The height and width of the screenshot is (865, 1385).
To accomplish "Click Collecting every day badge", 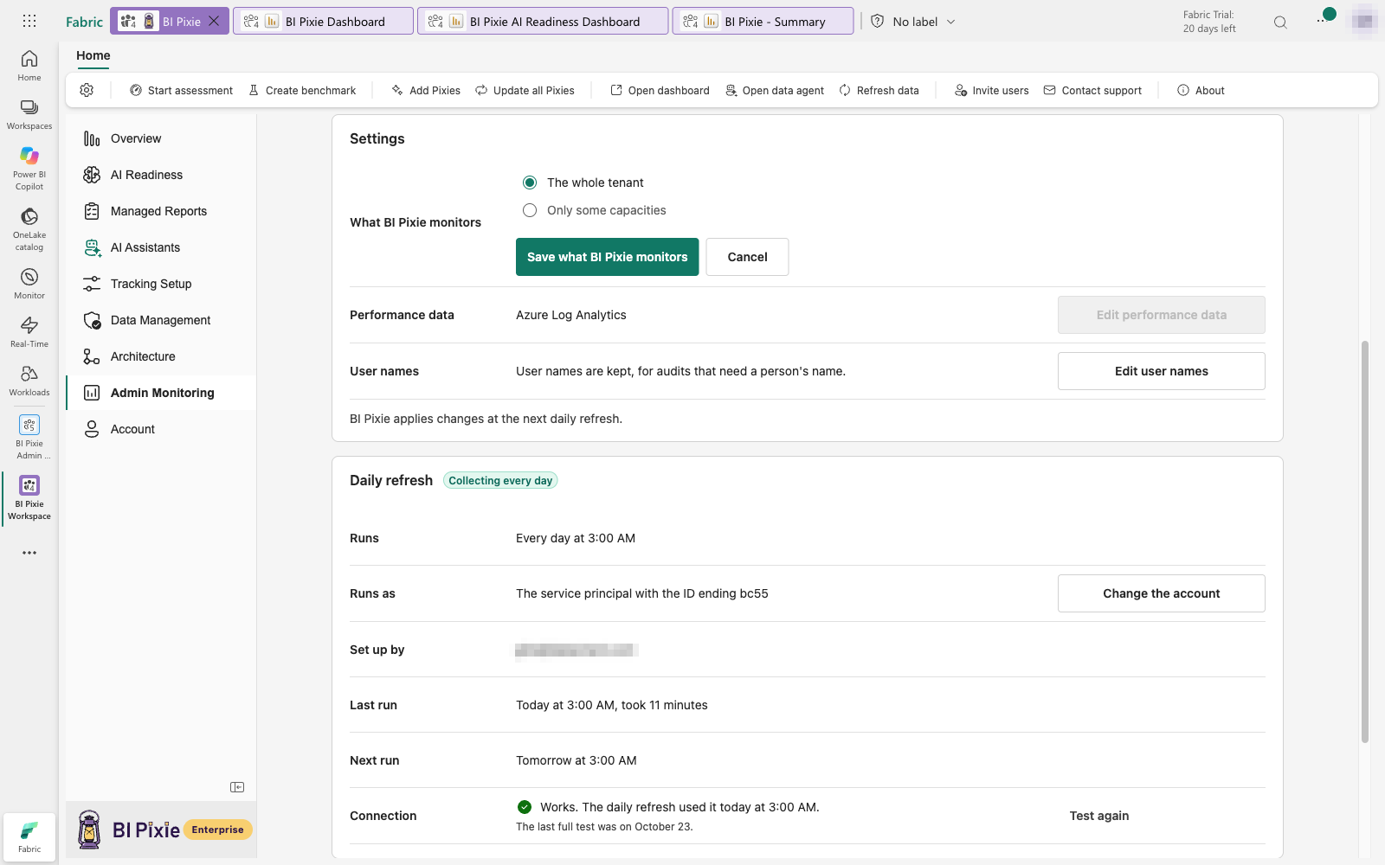I will point(500,480).
